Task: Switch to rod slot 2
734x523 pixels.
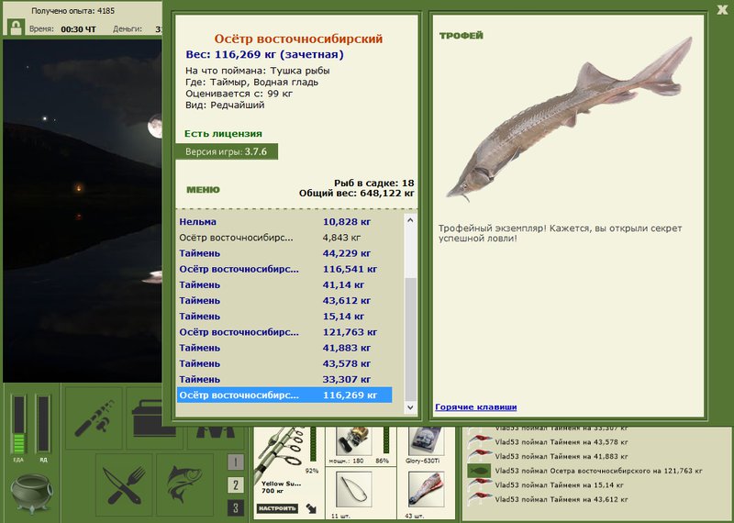Action: [236, 485]
